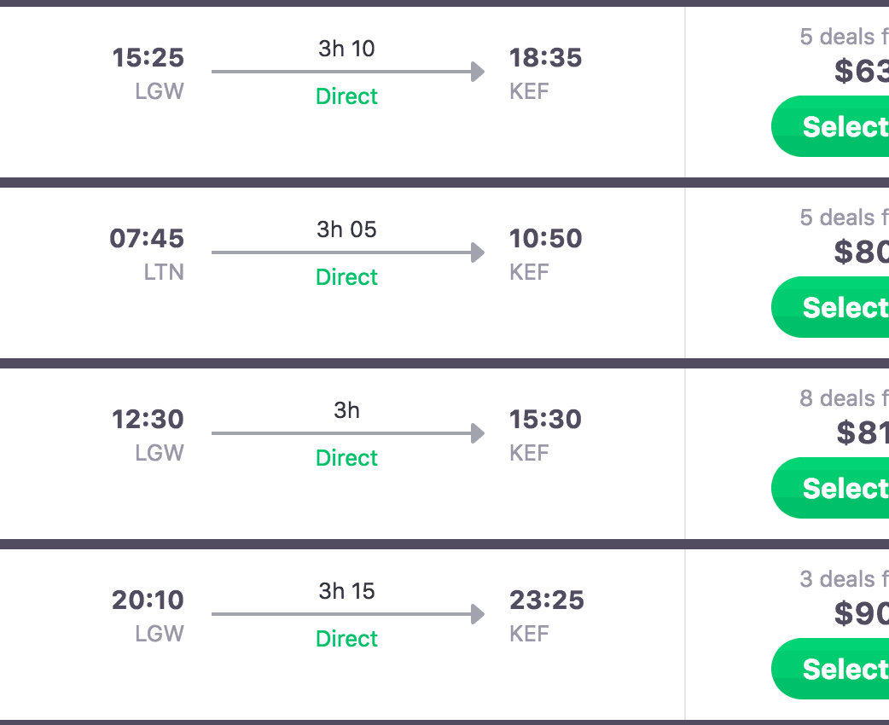Click the 20:10 departure time

tap(148, 600)
